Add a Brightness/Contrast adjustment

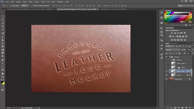pyautogui.click(x=172, y=33)
